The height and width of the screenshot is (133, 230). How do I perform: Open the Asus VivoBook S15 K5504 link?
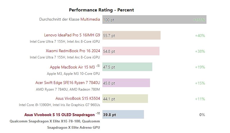coord(78,99)
